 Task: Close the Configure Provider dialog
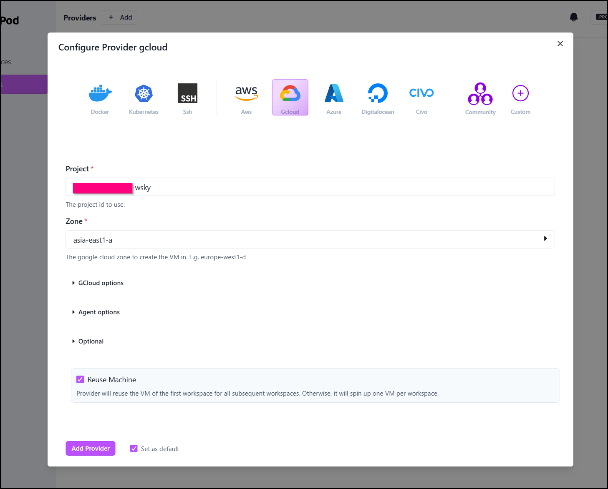point(560,44)
